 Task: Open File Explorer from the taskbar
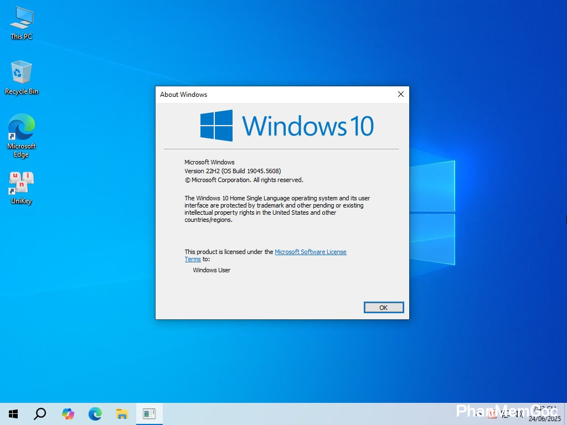pyautogui.click(x=122, y=413)
